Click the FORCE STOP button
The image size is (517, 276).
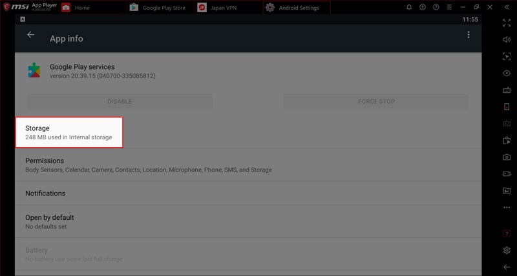(x=376, y=101)
